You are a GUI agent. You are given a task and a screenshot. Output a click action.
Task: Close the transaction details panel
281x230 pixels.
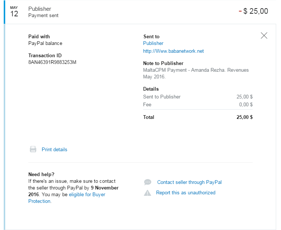pos(264,36)
